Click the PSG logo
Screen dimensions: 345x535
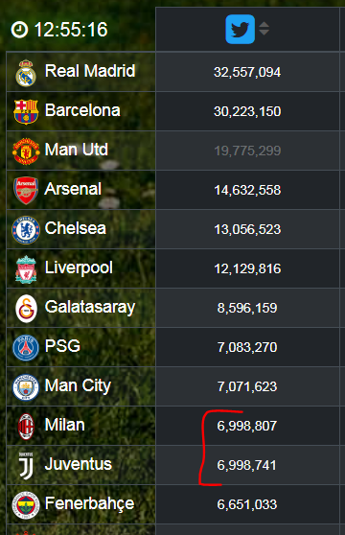(x=26, y=348)
